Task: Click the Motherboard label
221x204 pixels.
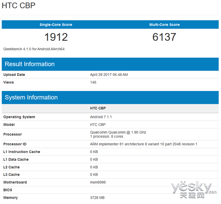Action: pyautogui.click(x=15, y=182)
